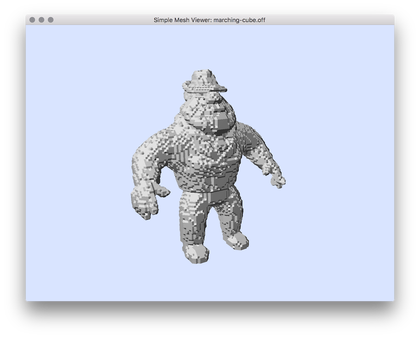
Task: Select the figure's lowest front foot
Action: point(196,252)
